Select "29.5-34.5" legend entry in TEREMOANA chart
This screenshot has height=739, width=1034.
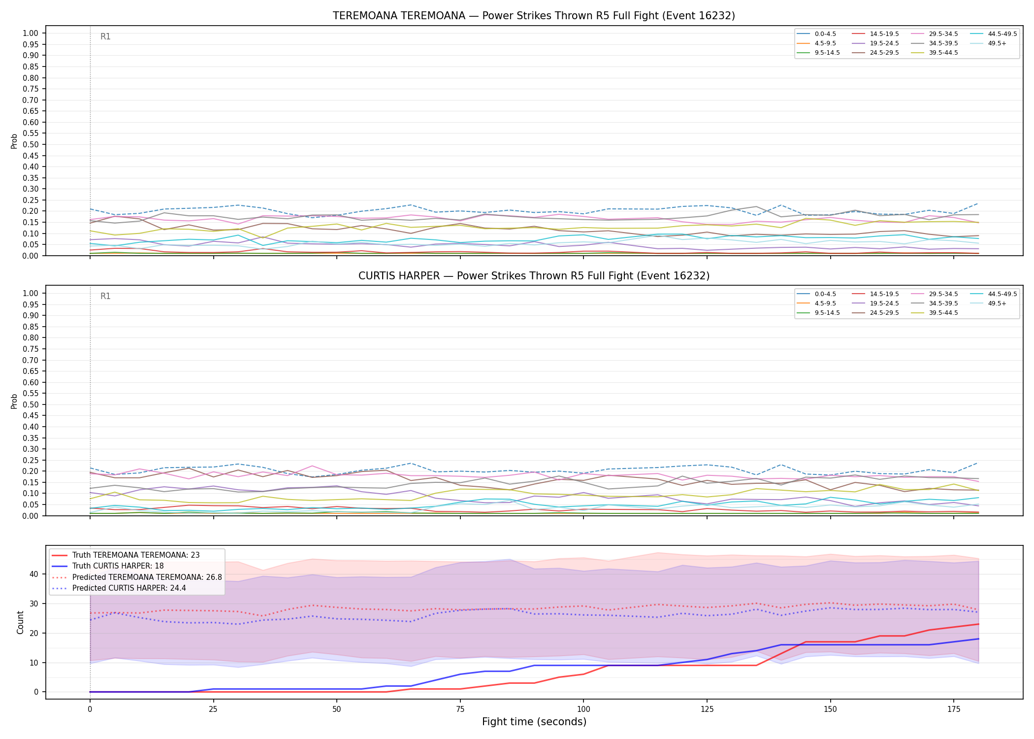click(935, 34)
